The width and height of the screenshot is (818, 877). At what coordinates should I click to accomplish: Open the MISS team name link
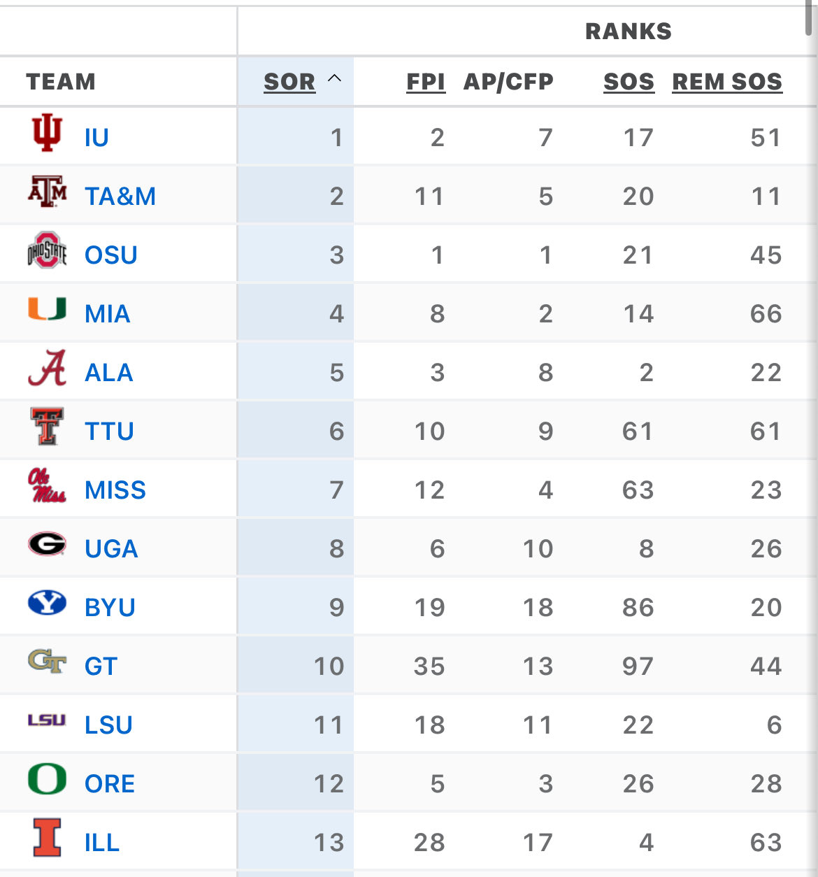115,490
